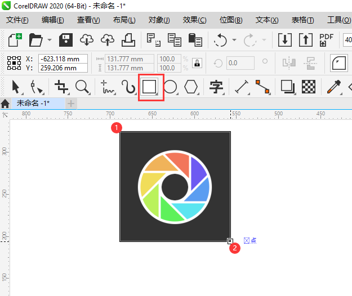Viewport: 352px width, 296px height.
Task: Click the X position field
Action: click(x=63, y=59)
